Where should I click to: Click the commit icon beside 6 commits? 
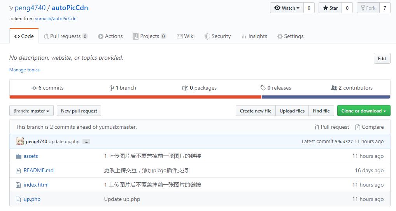34,88
